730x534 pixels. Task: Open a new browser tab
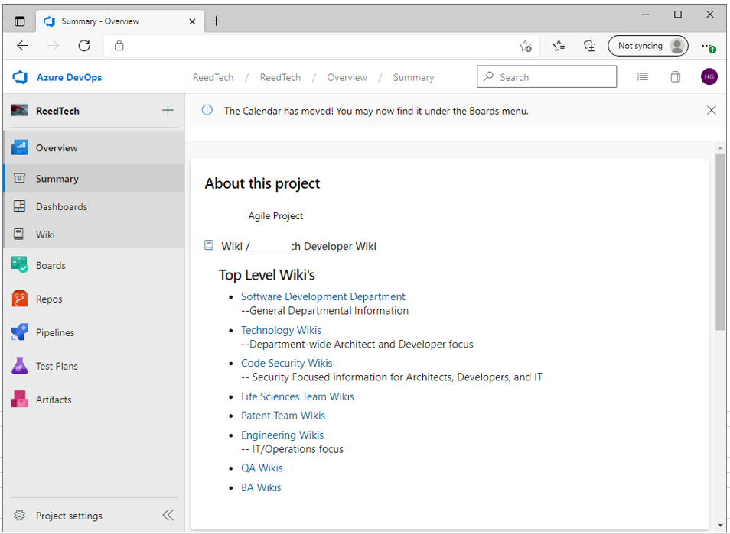tap(216, 21)
